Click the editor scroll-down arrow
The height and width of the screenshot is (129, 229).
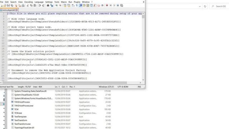click(143, 80)
